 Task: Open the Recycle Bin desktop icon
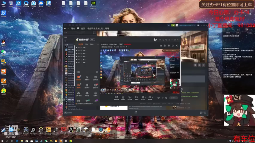coord(11,4)
